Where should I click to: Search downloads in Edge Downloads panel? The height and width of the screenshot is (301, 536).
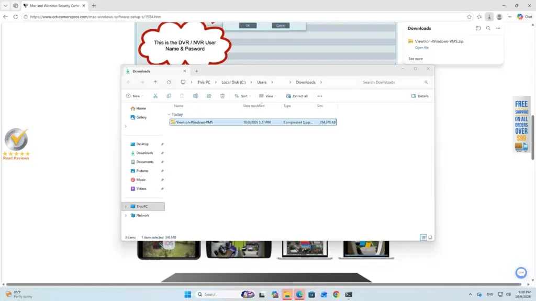click(488, 28)
